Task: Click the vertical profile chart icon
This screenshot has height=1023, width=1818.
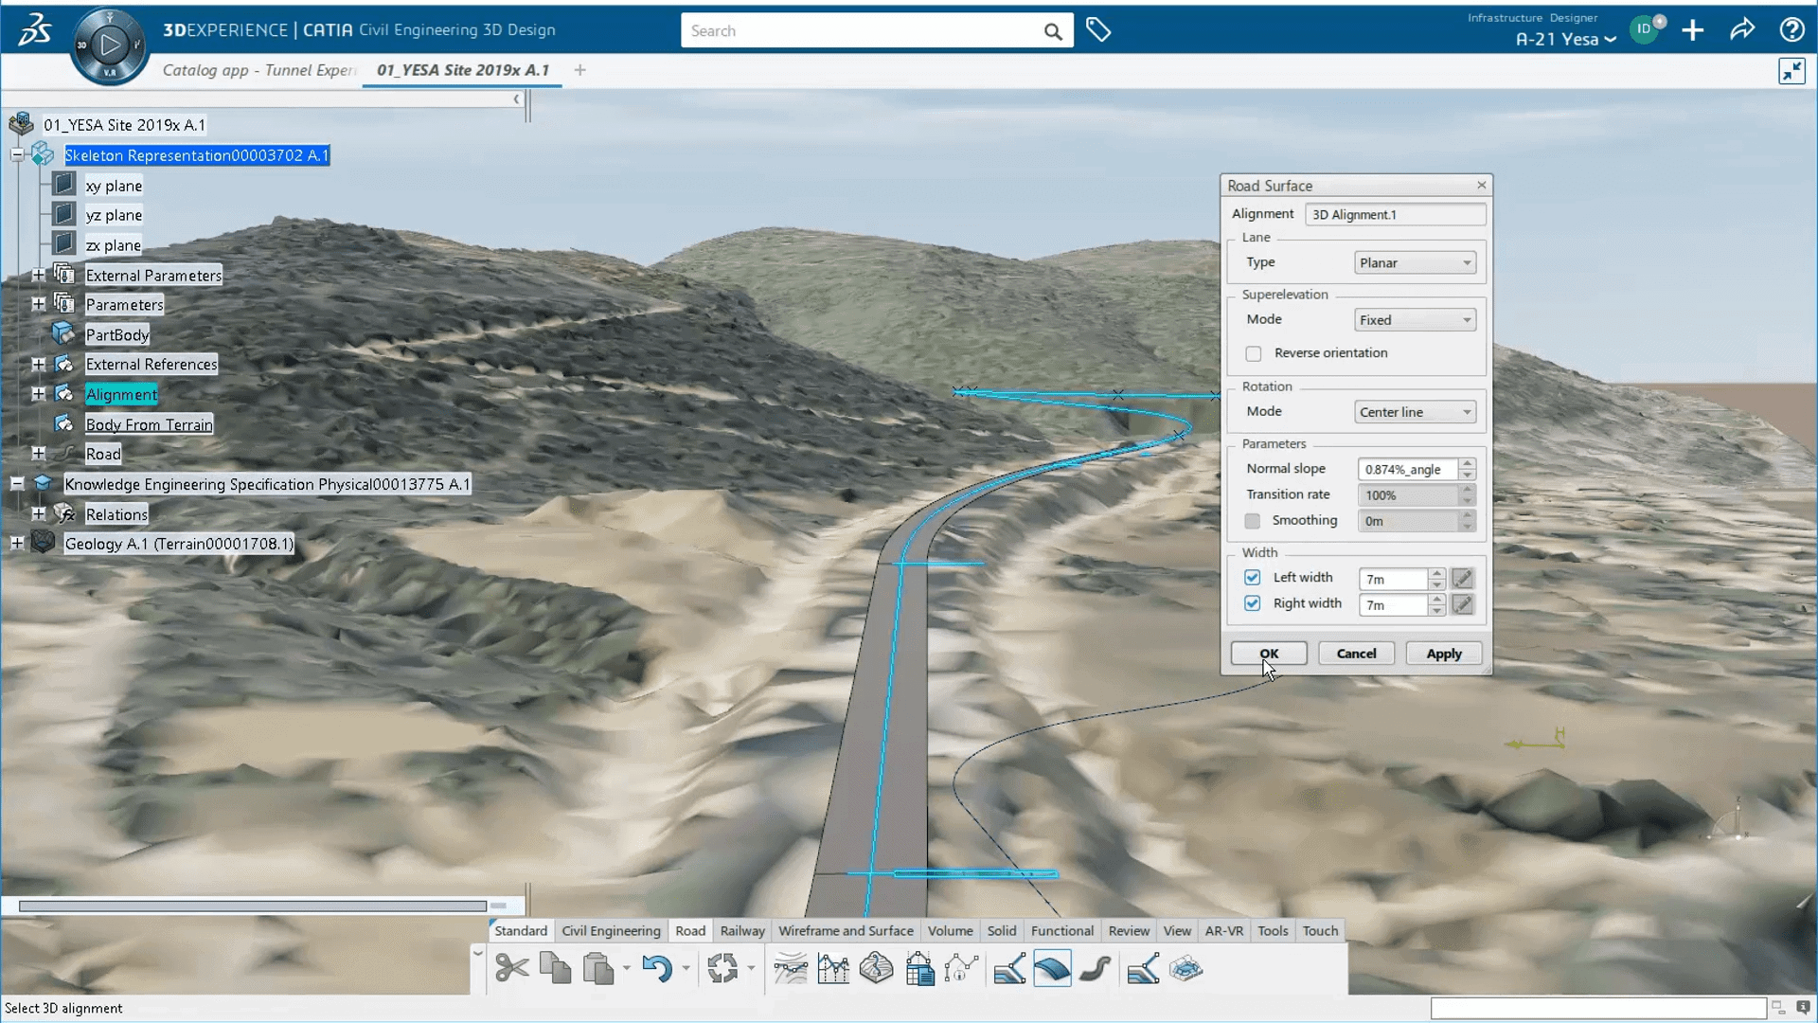Action: pos(833,969)
